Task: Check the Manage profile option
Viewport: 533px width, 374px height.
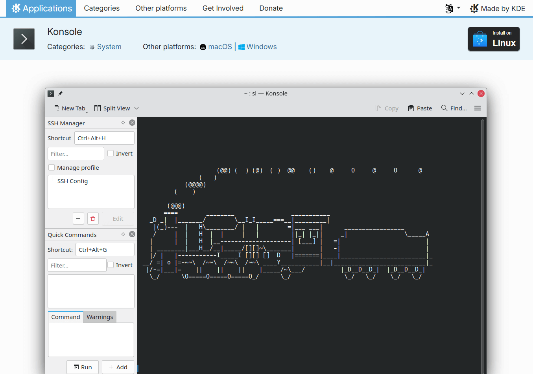Action: (52, 167)
